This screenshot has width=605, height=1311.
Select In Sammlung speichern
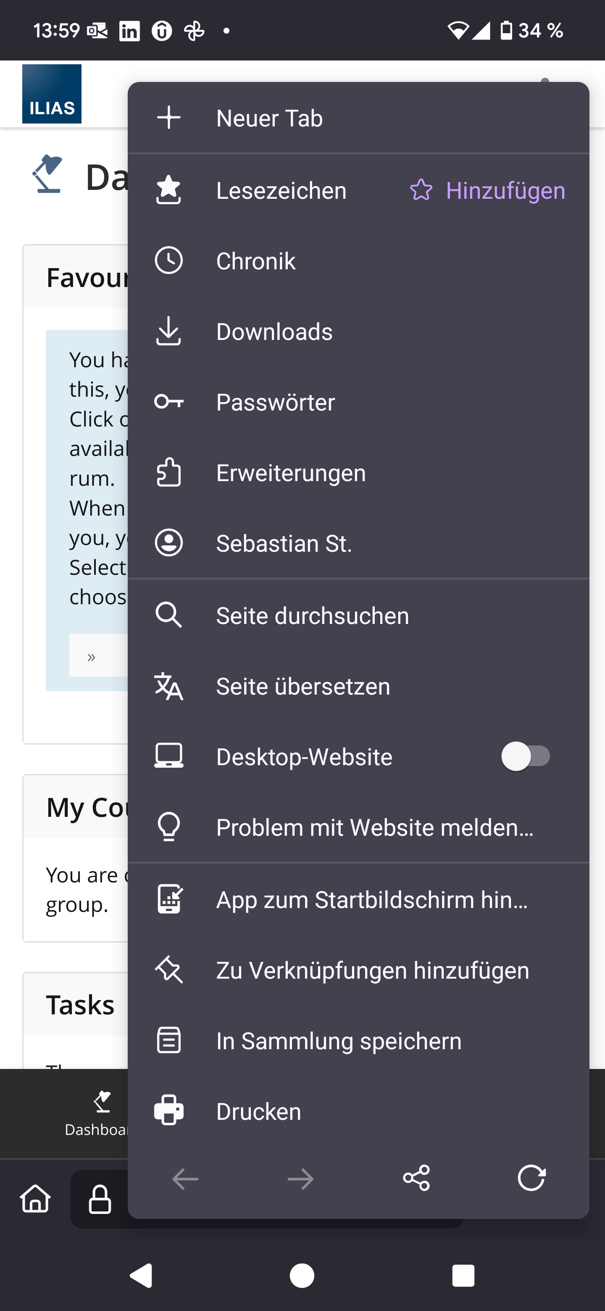[x=338, y=1041]
